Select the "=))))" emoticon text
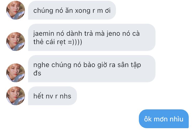Image resolution: width=195 pixels, height=130 pixels. (75, 42)
